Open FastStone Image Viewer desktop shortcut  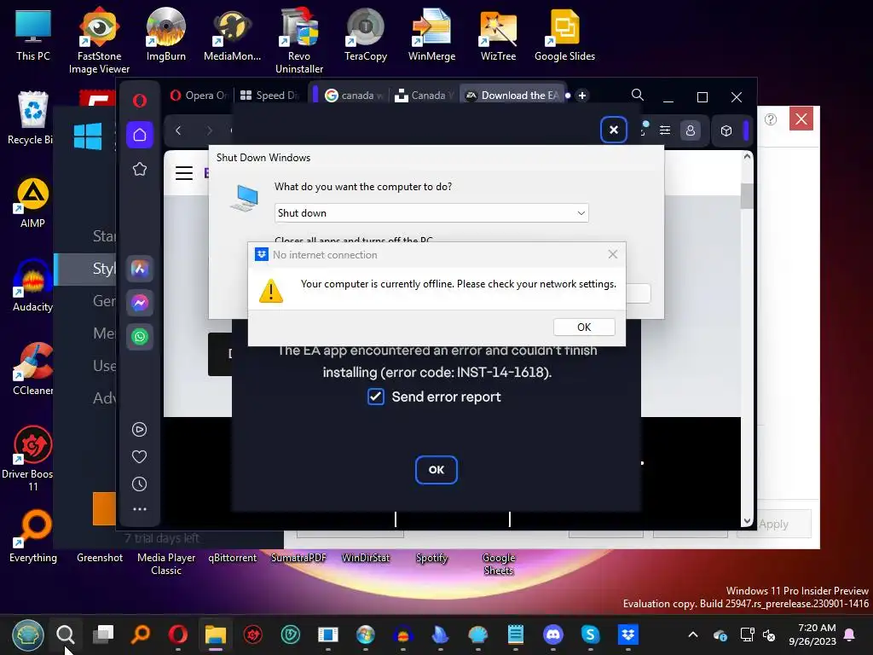[99, 40]
